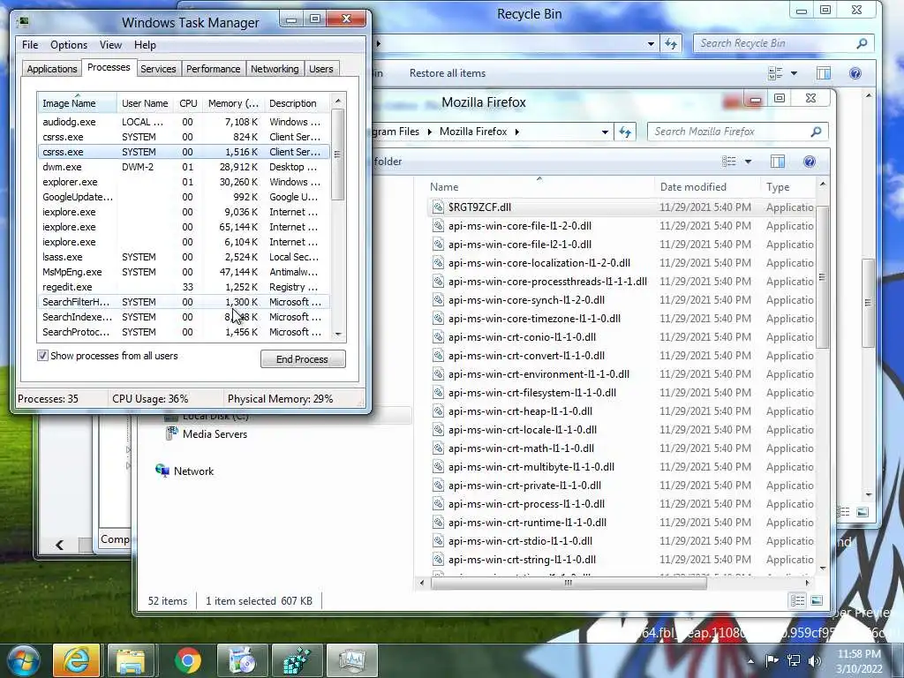
Task: Click Restore all items in Recycle Bin
Action: tap(448, 73)
